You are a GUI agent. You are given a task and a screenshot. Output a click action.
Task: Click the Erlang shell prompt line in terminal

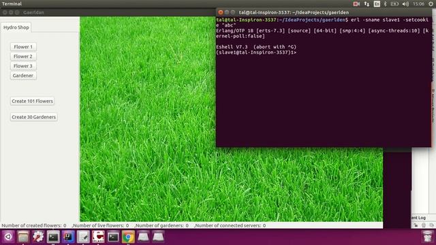(x=256, y=52)
